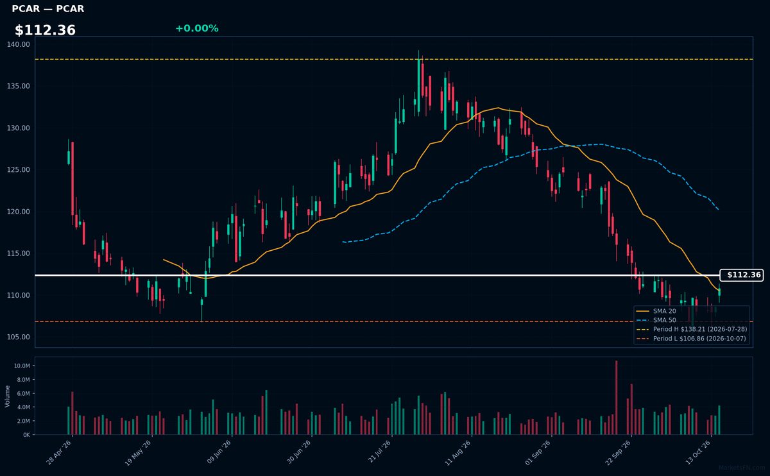Select the 28 Apr '26 date label
This screenshot has width=770, height=476.
pyautogui.click(x=58, y=452)
